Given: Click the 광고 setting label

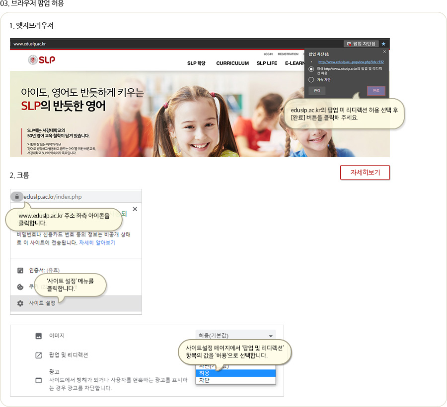Looking at the screenshot, I should point(54,372).
